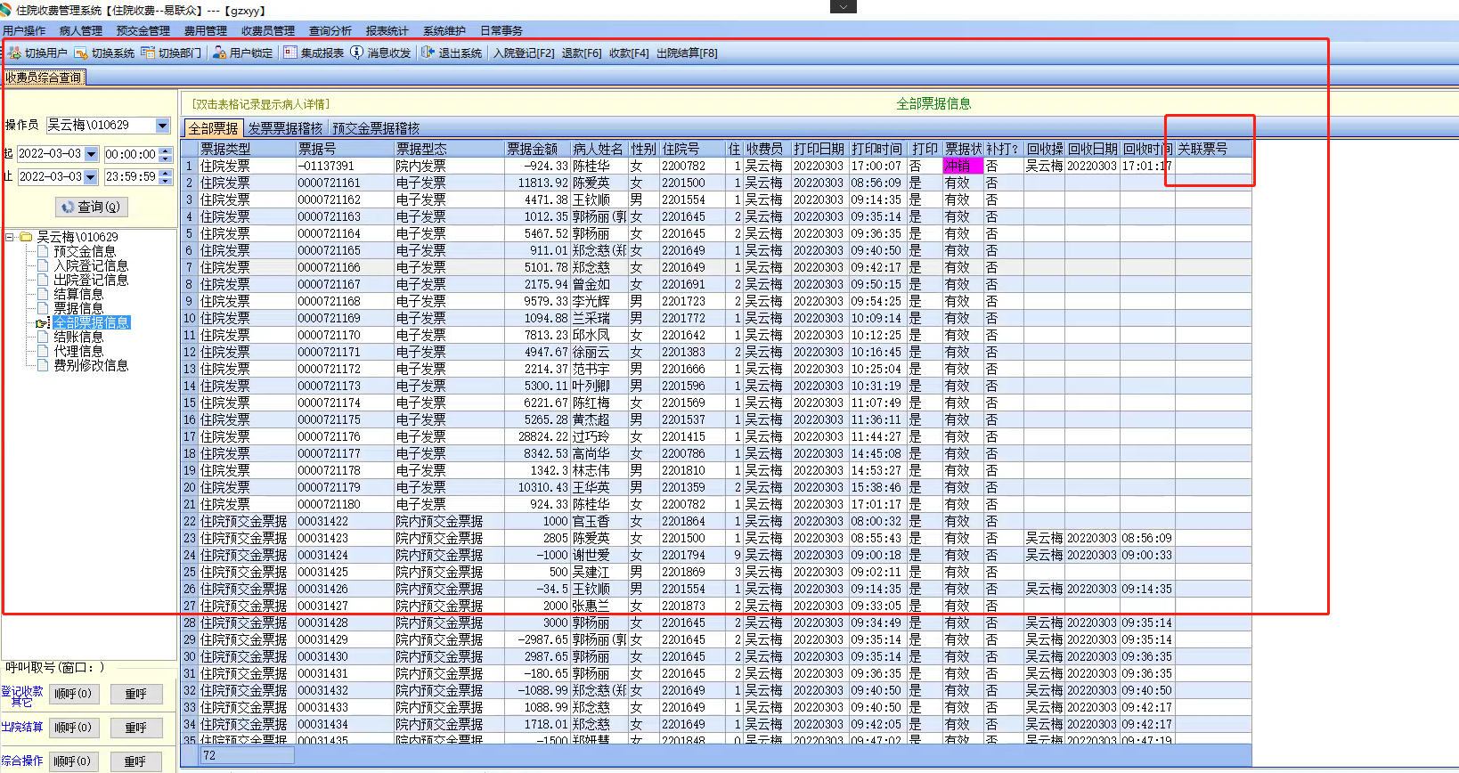
Task: Collapse the 吴云梅\010629 tree node
Action: pos(10,237)
